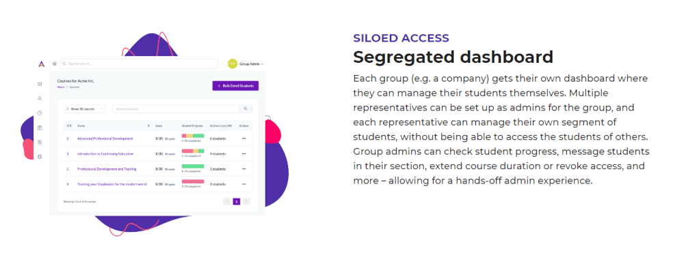The width and height of the screenshot is (684, 253).
Task: Click the search magnifier button beside Search Courses
Action: tap(245, 108)
